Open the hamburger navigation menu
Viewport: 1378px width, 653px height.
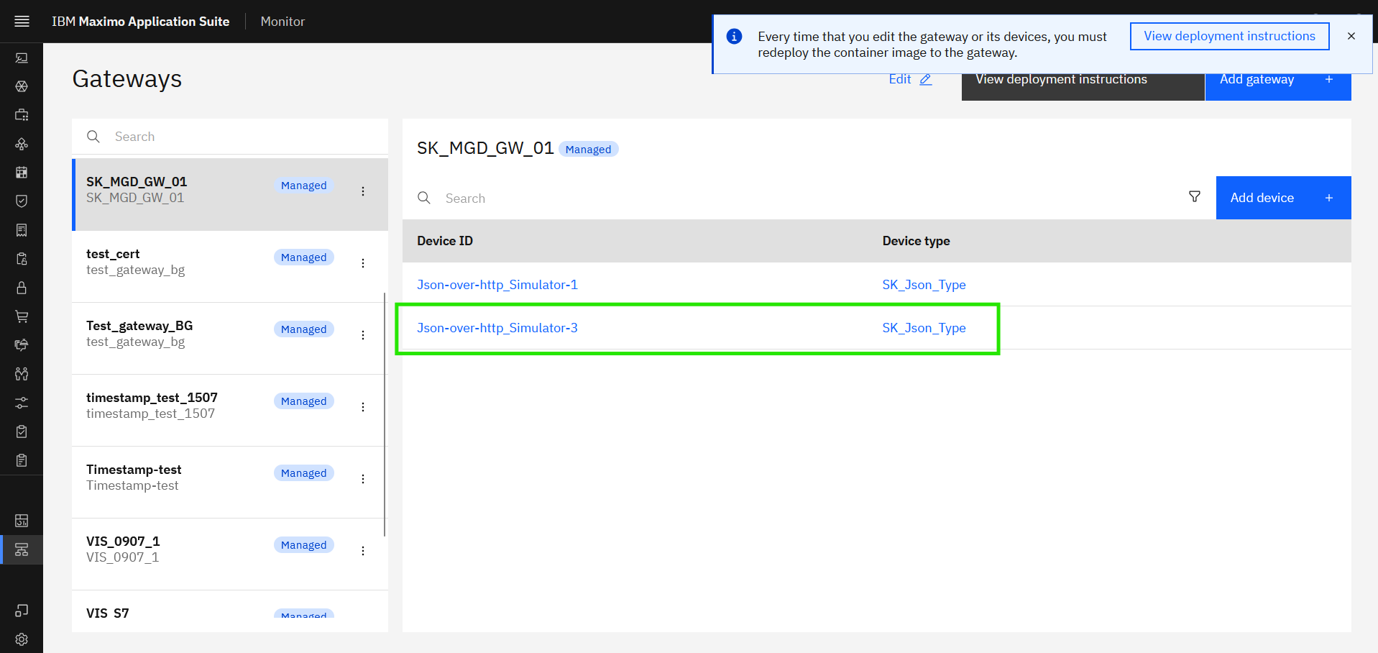22,22
